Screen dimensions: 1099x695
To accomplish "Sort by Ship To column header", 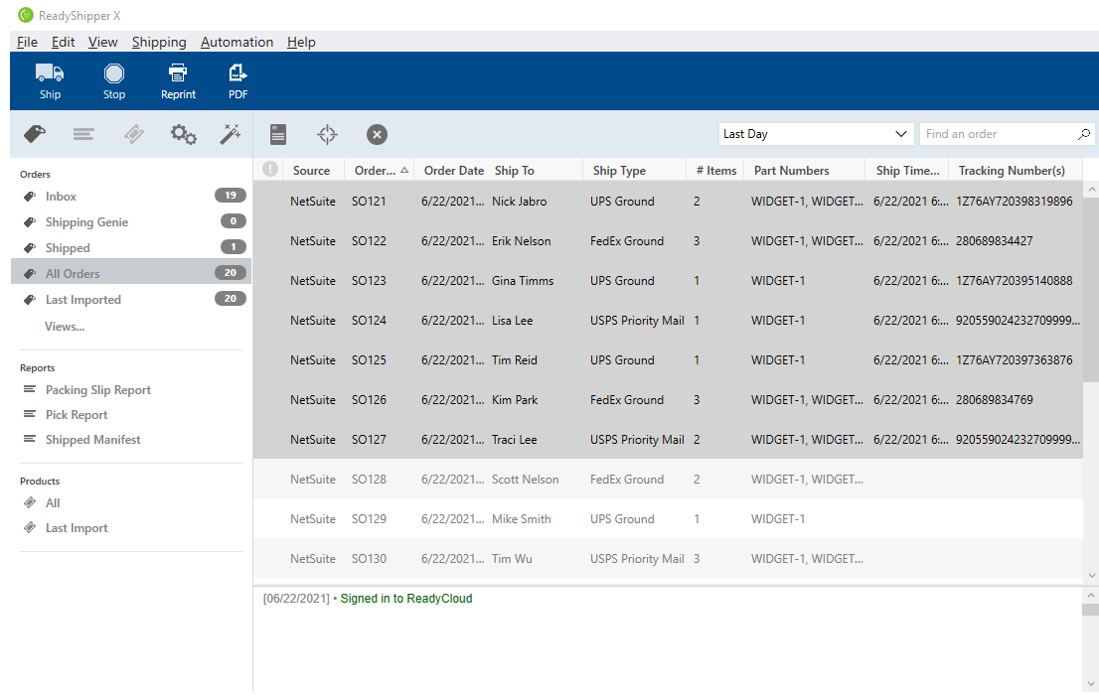I will tap(515, 170).
